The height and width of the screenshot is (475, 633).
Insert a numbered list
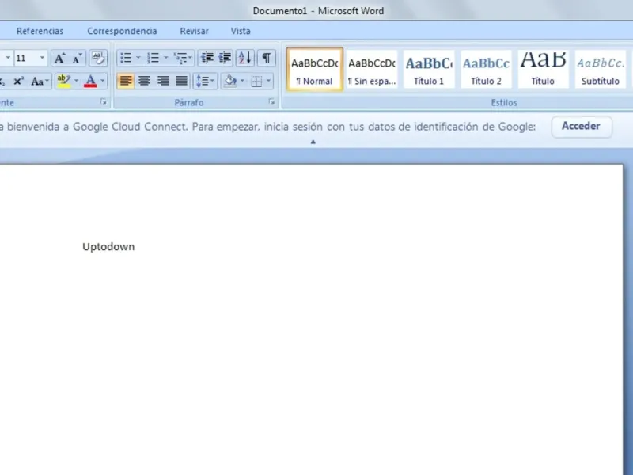[x=153, y=58]
